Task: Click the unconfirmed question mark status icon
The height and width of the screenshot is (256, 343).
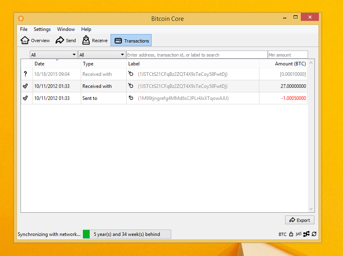Action: [x=25, y=74]
